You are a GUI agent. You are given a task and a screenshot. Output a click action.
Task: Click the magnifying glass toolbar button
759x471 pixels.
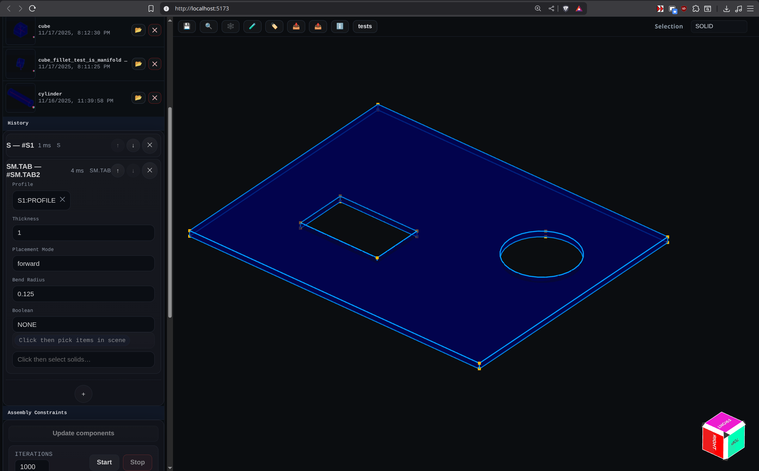(x=208, y=26)
